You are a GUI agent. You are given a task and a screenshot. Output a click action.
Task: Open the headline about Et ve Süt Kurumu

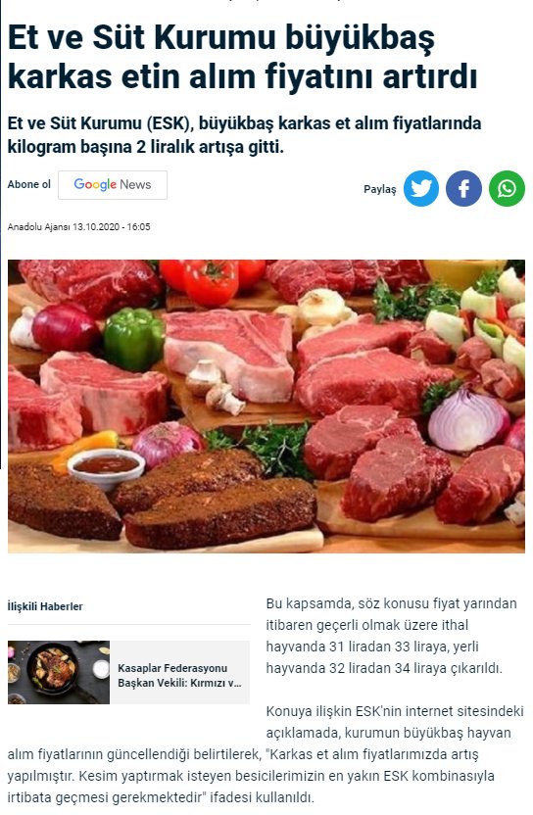coord(242,57)
